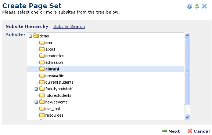Open the help icon in dialog header
Image resolution: width=212 pixels, height=135 pixels.
coord(190,6)
